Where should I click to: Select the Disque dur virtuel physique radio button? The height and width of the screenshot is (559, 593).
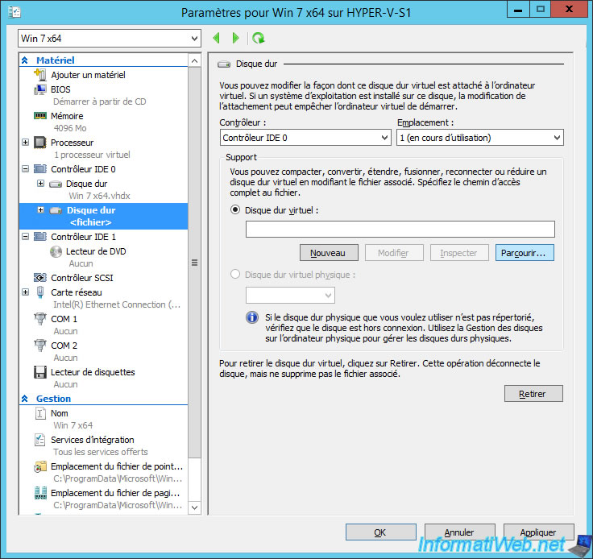coord(235,274)
